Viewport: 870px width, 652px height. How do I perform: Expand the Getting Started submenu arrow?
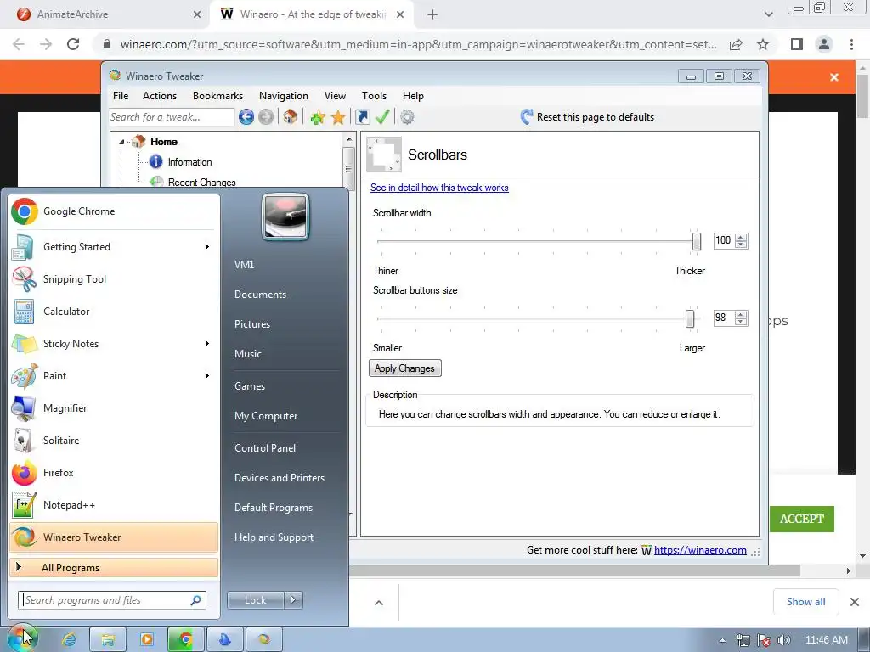(207, 247)
